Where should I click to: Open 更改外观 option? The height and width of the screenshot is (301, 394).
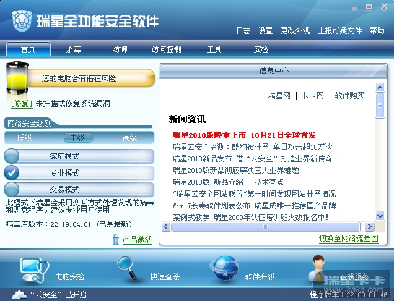pos(295,30)
